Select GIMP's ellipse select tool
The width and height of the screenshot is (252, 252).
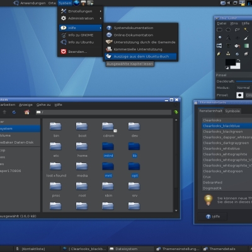pos(228,30)
